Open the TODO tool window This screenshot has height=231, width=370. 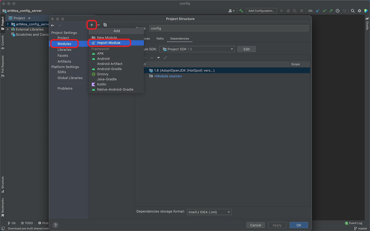(x=27, y=223)
